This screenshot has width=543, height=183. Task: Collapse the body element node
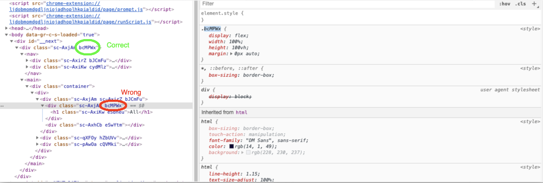click(x=6, y=35)
